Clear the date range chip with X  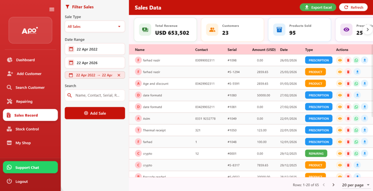coord(119,75)
